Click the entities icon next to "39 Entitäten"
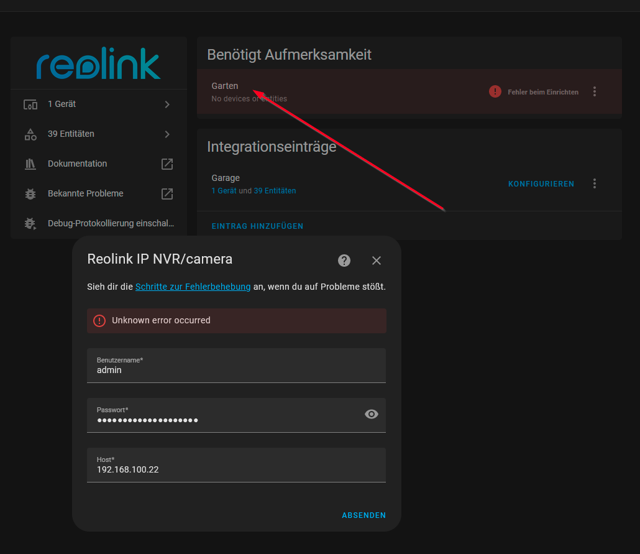Viewport: 640px width, 554px height. [x=30, y=134]
